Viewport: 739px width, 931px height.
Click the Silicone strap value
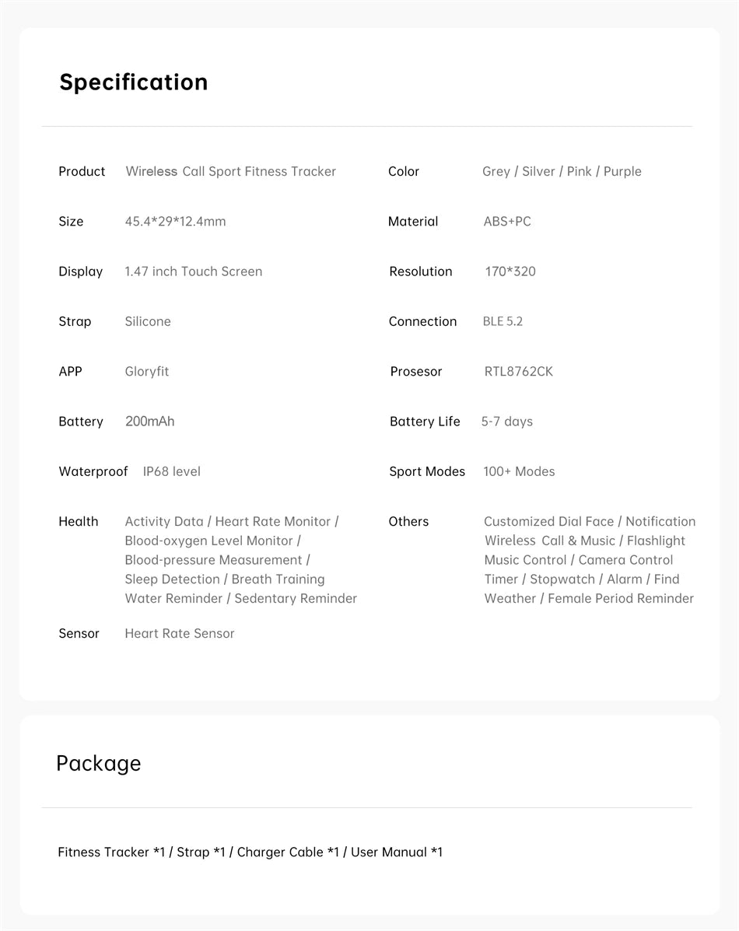[147, 321]
